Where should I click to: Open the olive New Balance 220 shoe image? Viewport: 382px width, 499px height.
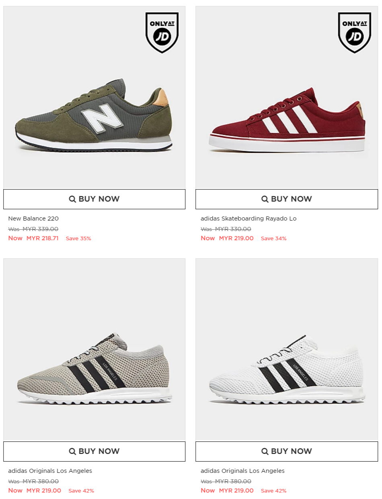[x=94, y=115]
